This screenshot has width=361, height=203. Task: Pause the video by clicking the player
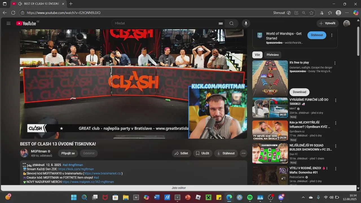coord(133,84)
